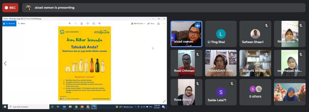
Task: Click 'Add to' in Photos toolbar
Action: [x=22, y=24]
